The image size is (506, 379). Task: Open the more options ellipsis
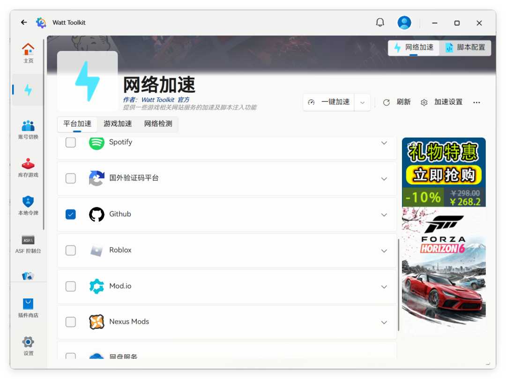[476, 102]
